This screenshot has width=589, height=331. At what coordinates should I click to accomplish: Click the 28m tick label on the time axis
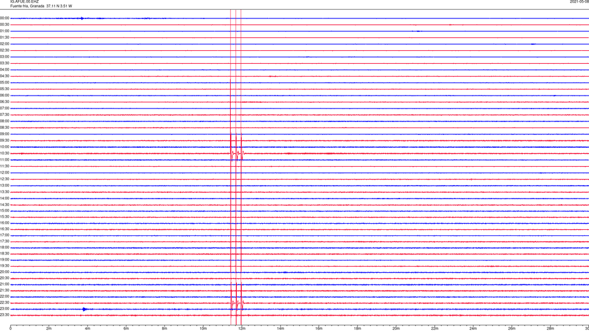point(550,329)
